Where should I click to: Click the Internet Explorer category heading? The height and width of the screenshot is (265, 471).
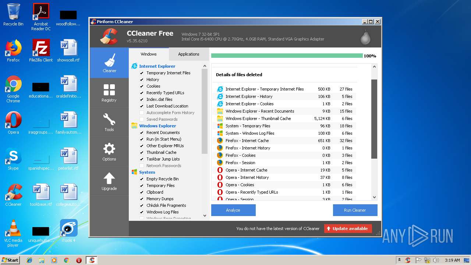(157, 66)
